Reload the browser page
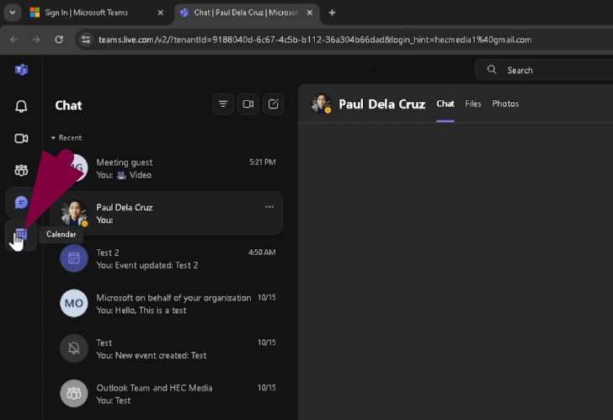 click(59, 40)
